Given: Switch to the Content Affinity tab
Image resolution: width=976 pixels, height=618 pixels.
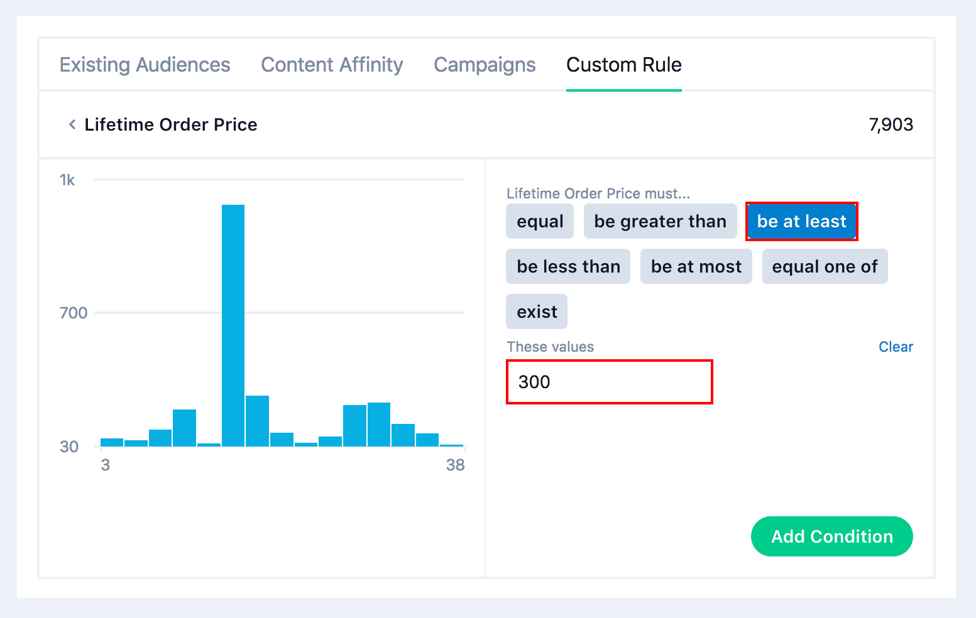Looking at the screenshot, I should (332, 65).
